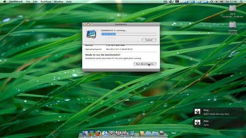The width and height of the screenshot is (246, 138).
Task: Click the Geekbench glasses icon in the sheet
Action: point(91,34)
